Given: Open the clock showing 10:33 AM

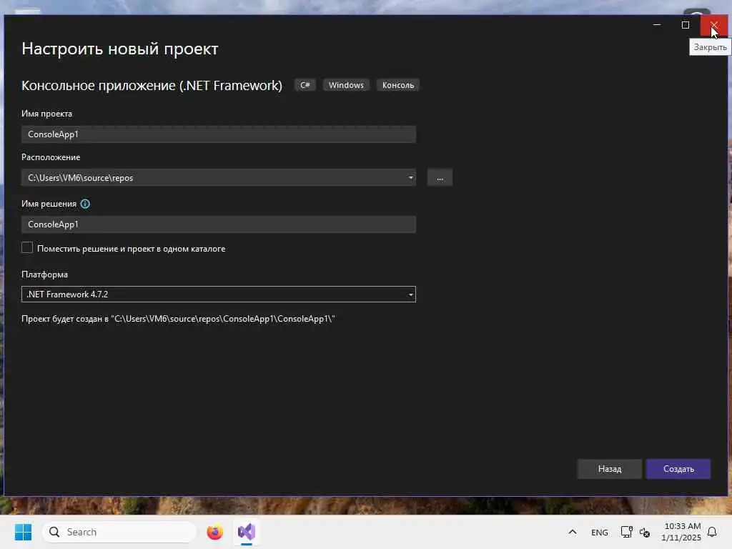Looking at the screenshot, I should click(681, 532).
